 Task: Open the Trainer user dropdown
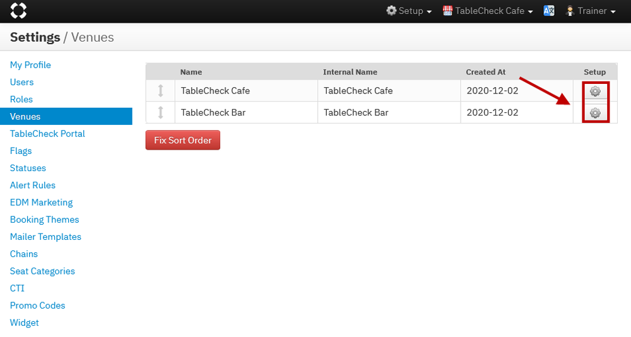591,11
